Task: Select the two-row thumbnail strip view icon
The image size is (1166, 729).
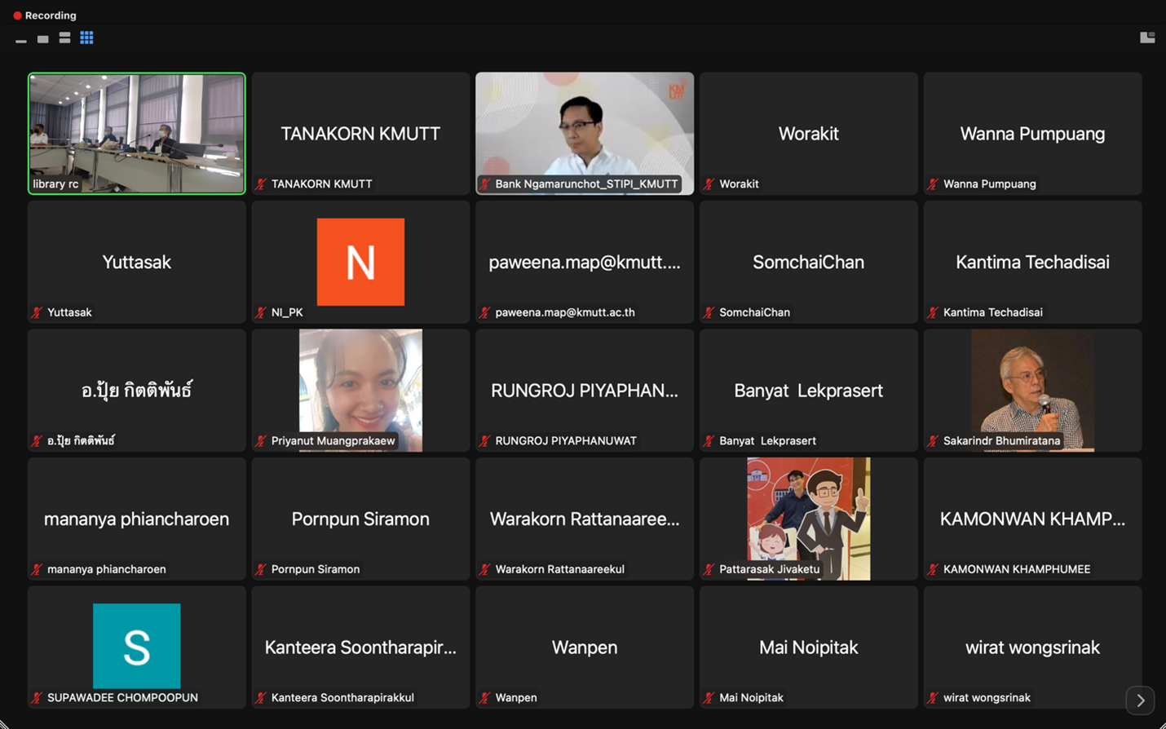Action: tap(64, 38)
